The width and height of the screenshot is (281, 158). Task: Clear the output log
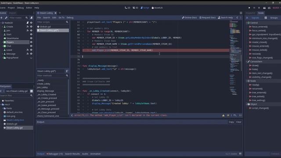[239, 122]
